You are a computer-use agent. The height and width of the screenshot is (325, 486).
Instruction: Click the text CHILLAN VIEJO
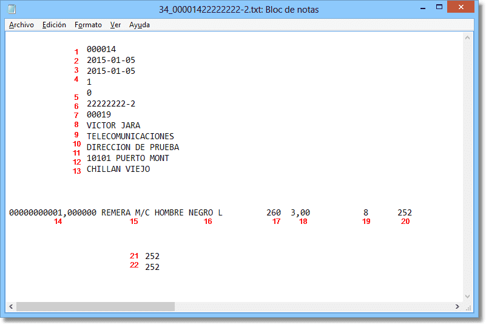(x=118, y=169)
